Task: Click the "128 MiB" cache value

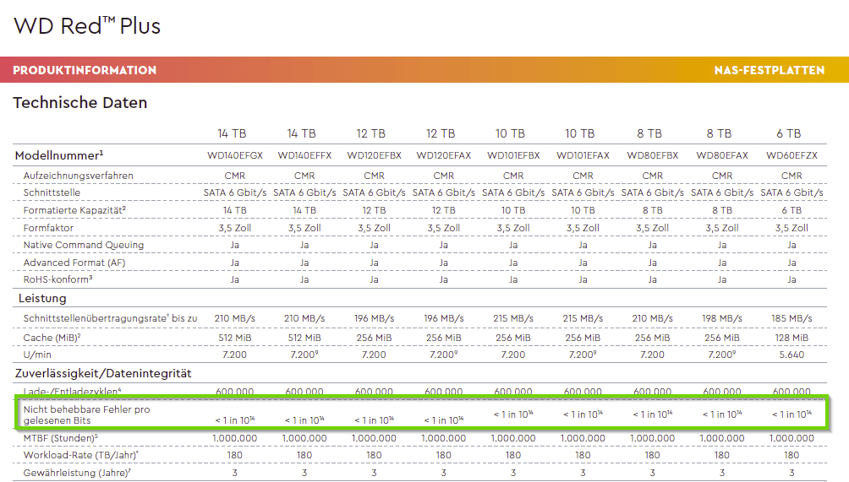Action: (791, 338)
